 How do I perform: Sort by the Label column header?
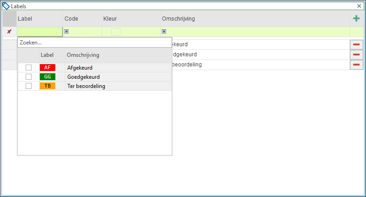[x=40, y=19]
